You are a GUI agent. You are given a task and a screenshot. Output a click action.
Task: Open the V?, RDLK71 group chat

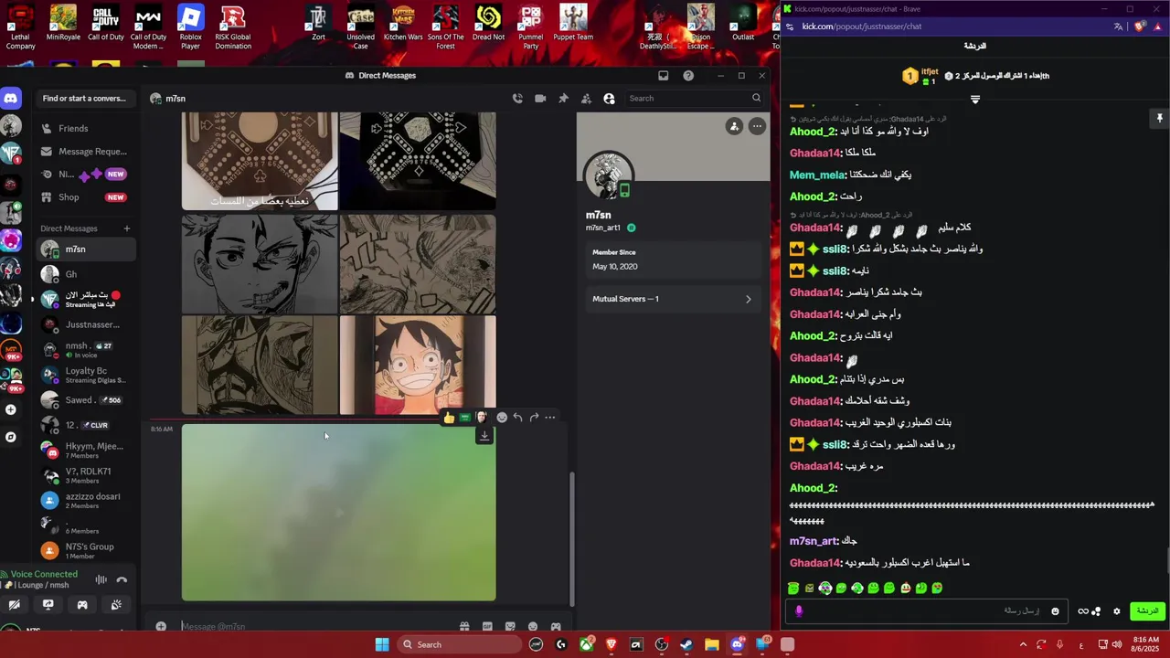click(86, 475)
